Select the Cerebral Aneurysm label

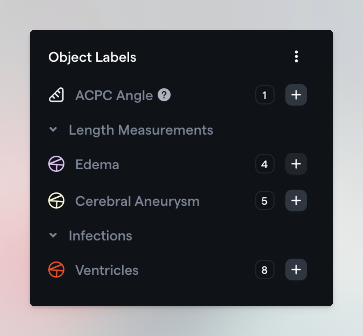coord(137,201)
